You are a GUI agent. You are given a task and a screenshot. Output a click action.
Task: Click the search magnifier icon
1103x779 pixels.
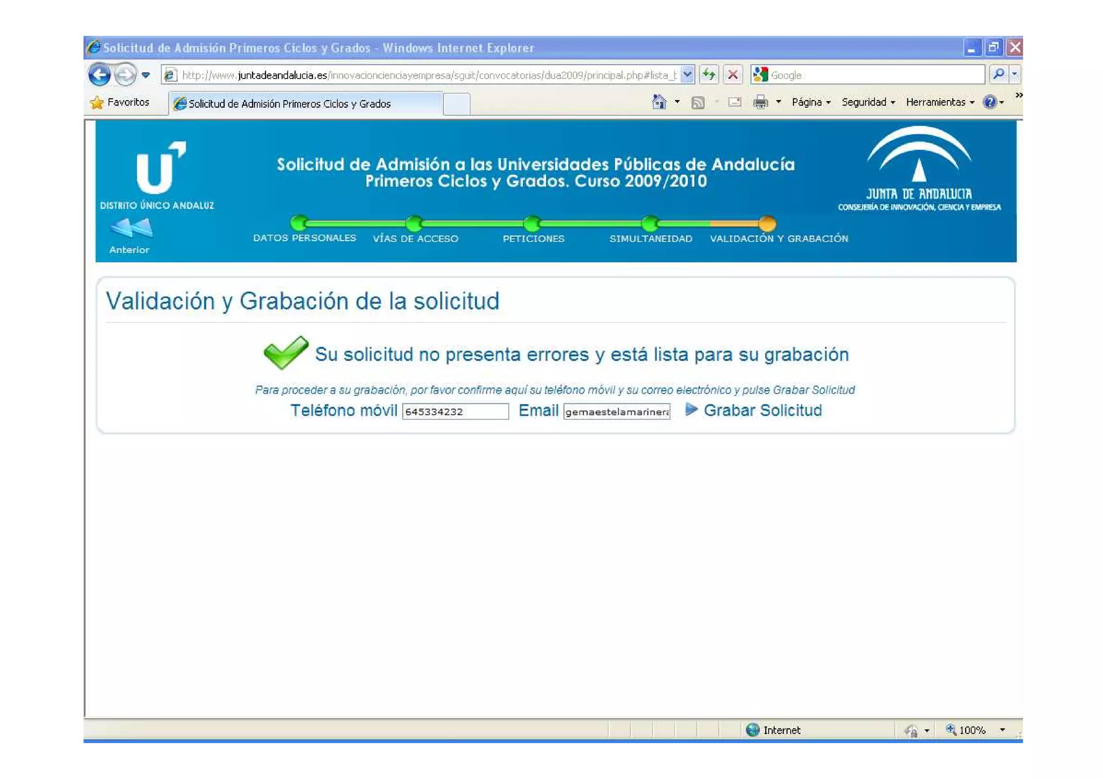[x=998, y=74]
